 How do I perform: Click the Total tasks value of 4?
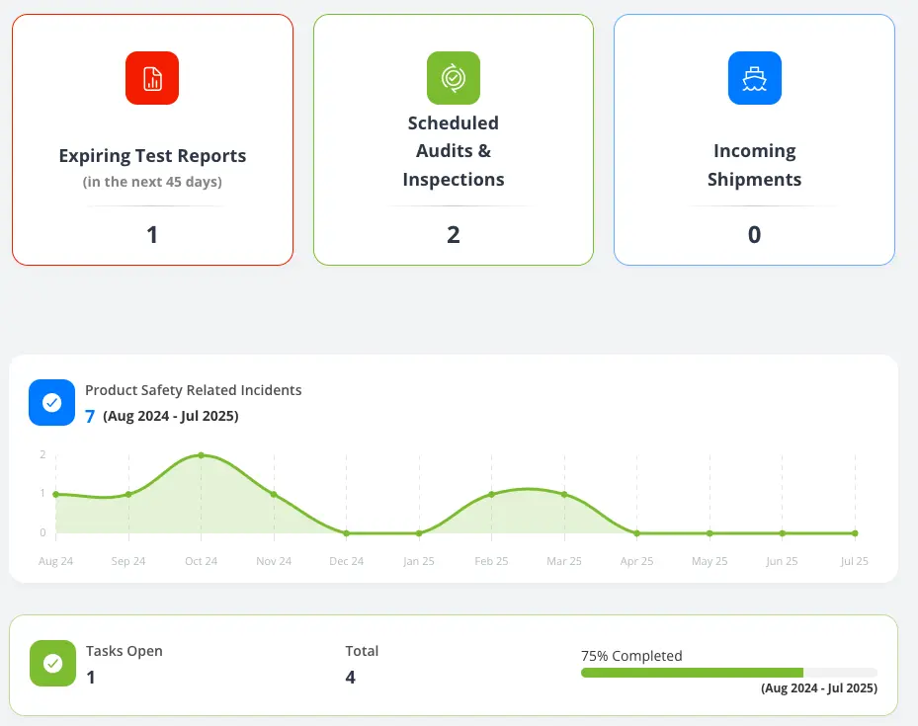click(350, 678)
